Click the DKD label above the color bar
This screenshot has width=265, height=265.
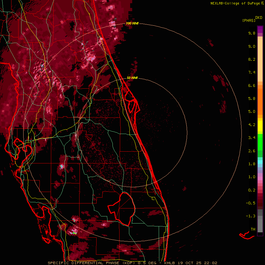(259, 18)
